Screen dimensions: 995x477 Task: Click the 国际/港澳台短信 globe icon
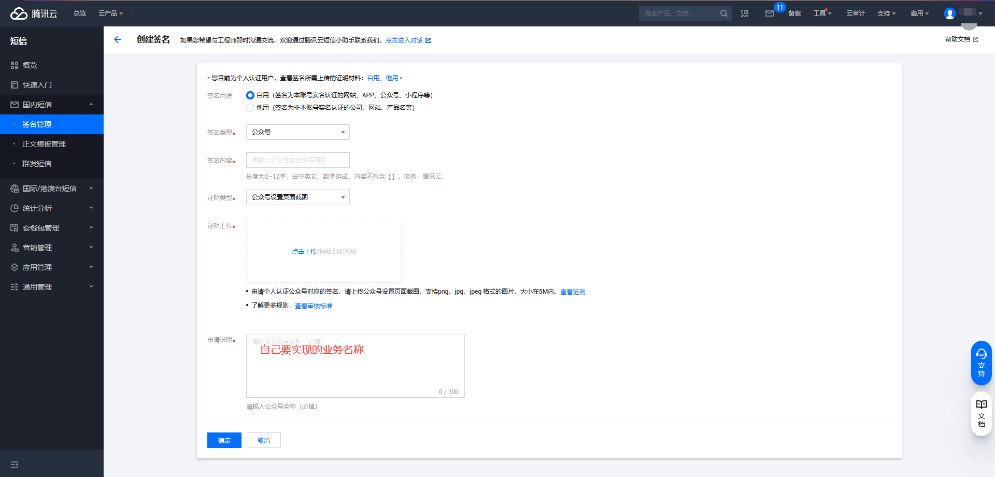coord(15,188)
